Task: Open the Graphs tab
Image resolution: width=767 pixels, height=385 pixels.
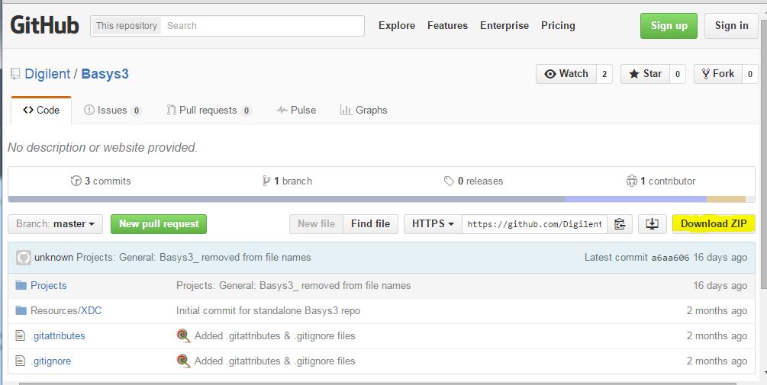Action: pos(363,110)
